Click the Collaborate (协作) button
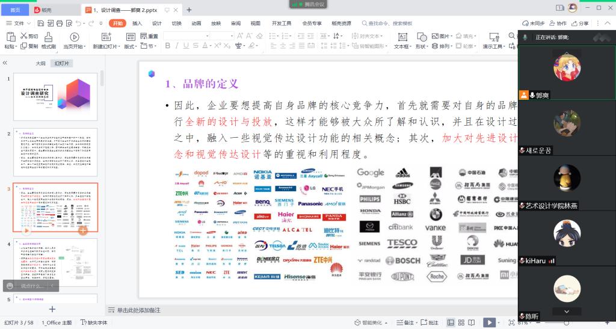This screenshot has width=616, height=329. pyautogui.click(x=558, y=23)
